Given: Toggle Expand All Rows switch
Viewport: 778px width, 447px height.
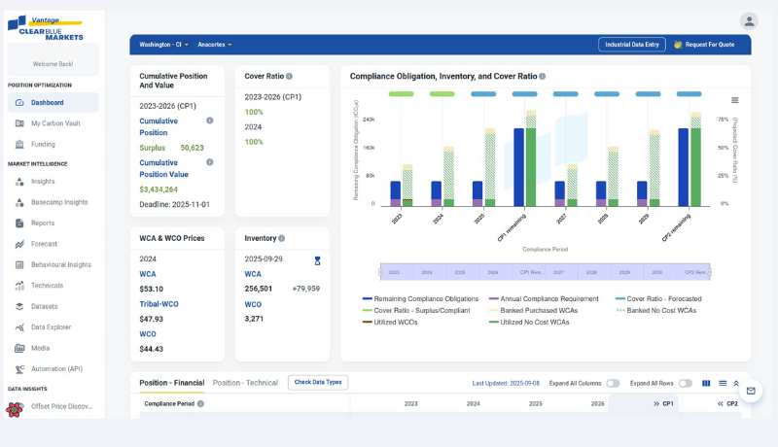Looking at the screenshot, I should coord(686,383).
